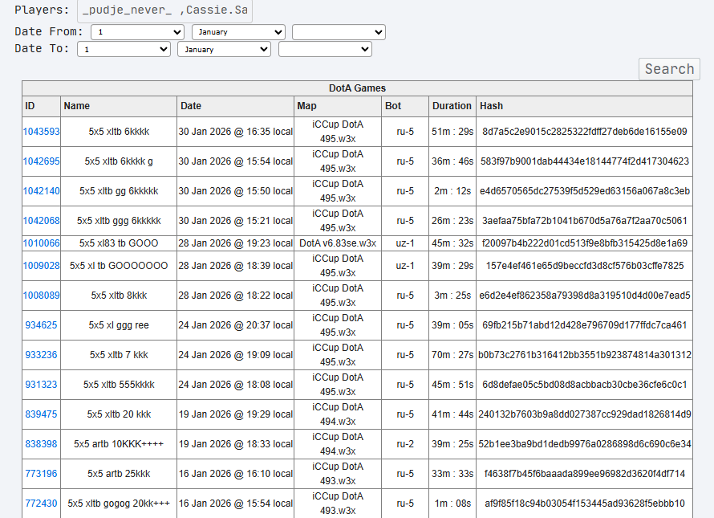Select game name '5x5 artb 10KKK++++'
This screenshot has width=714, height=518.
coord(119,443)
